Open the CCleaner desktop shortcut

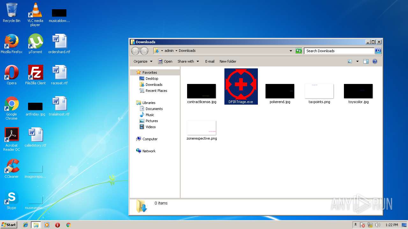(x=11, y=169)
